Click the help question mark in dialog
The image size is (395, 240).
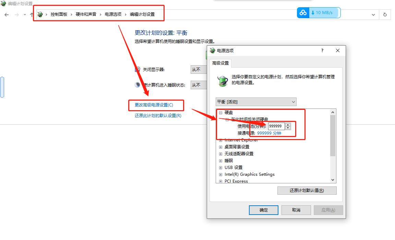point(322,50)
